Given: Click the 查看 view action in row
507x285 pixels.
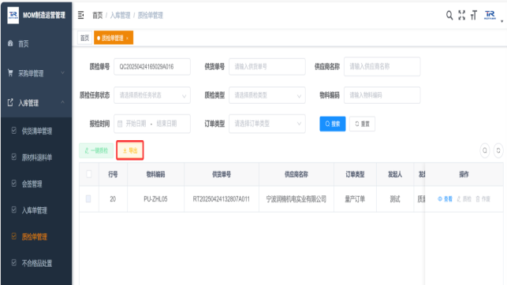Looking at the screenshot, I should tap(445, 199).
